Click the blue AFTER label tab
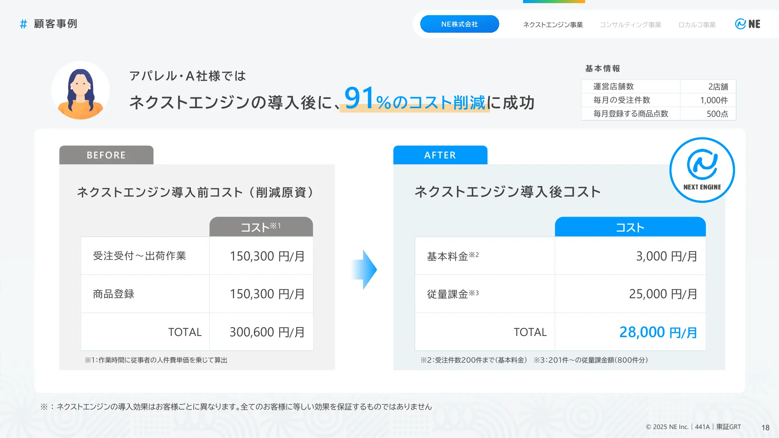Screen dimensions: 779x438 [440, 155]
